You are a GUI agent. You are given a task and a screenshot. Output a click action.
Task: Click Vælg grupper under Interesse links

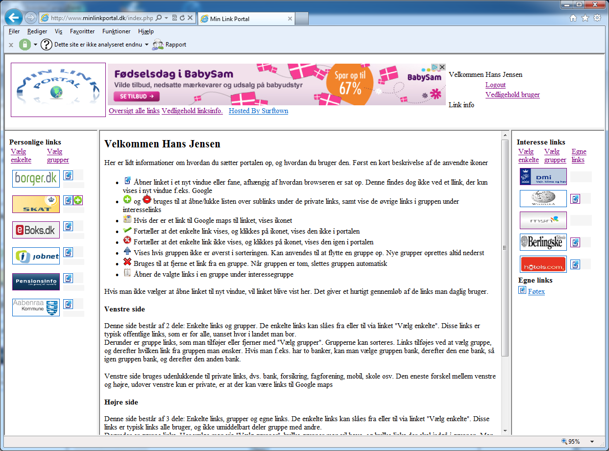pyautogui.click(x=555, y=156)
